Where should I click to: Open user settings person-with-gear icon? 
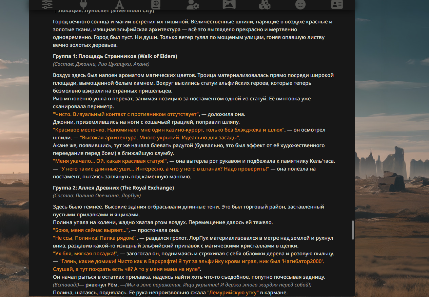[x=192, y=4]
